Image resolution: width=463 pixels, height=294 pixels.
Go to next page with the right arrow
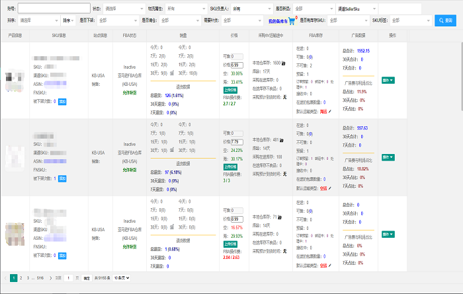pyautogui.click(x=50, y=277)
